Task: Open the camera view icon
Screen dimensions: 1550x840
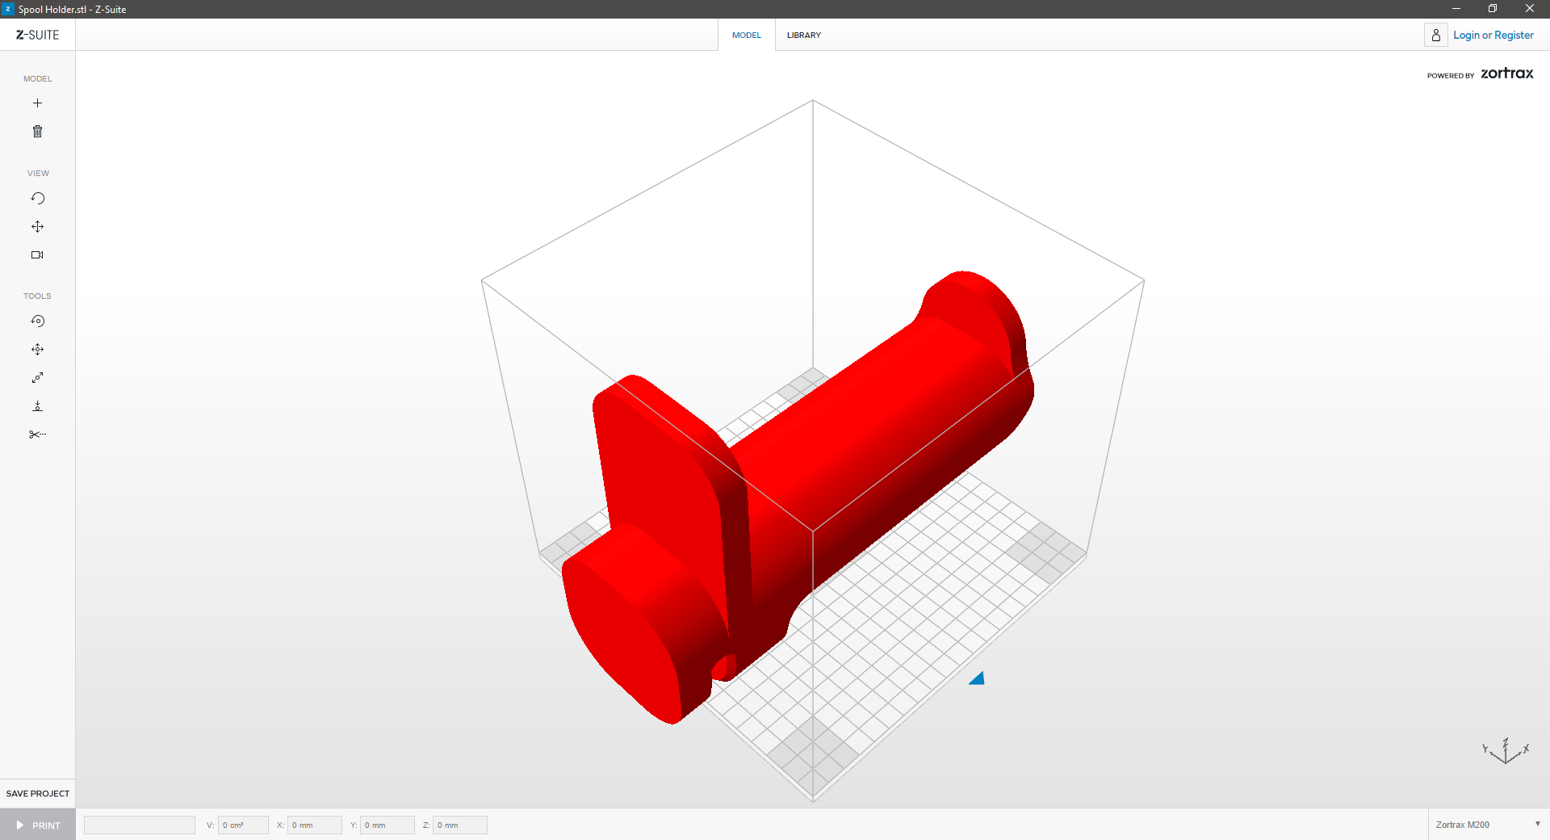Action: (37, 255)
